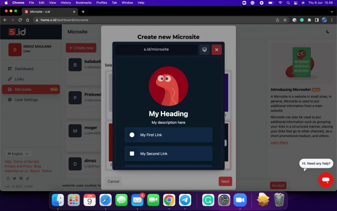
Task: Toggle dark mode moon icon
Action: point(328,32)
